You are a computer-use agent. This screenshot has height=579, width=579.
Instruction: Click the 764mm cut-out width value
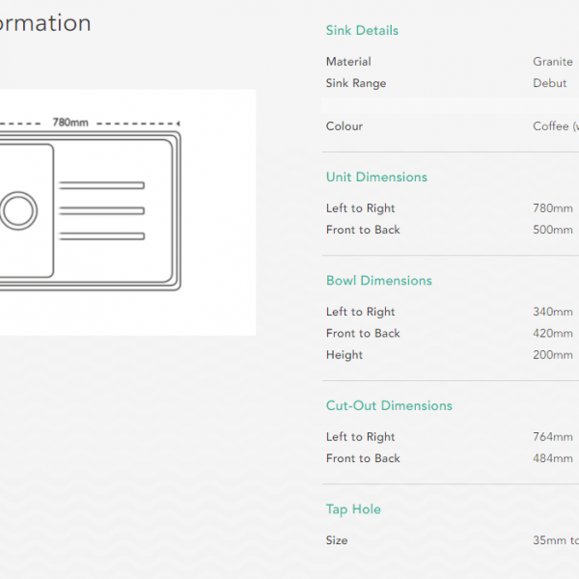[x=553, y=437]
